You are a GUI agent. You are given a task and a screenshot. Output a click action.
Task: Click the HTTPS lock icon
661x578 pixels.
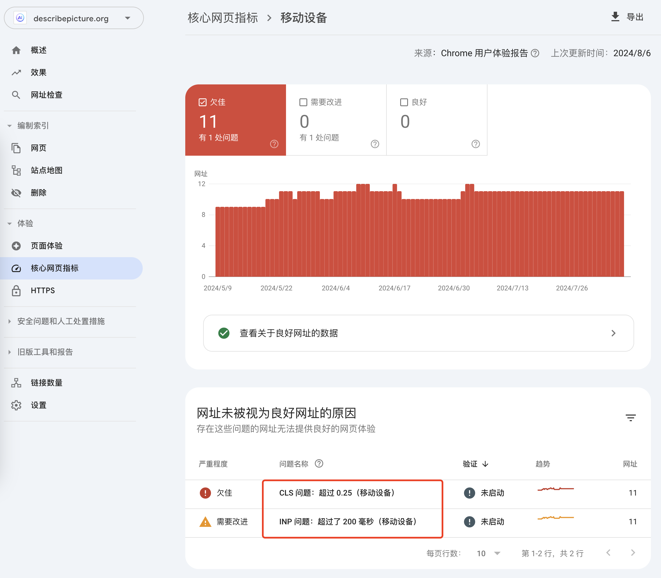pyautogui.click(x=16, y=291)
